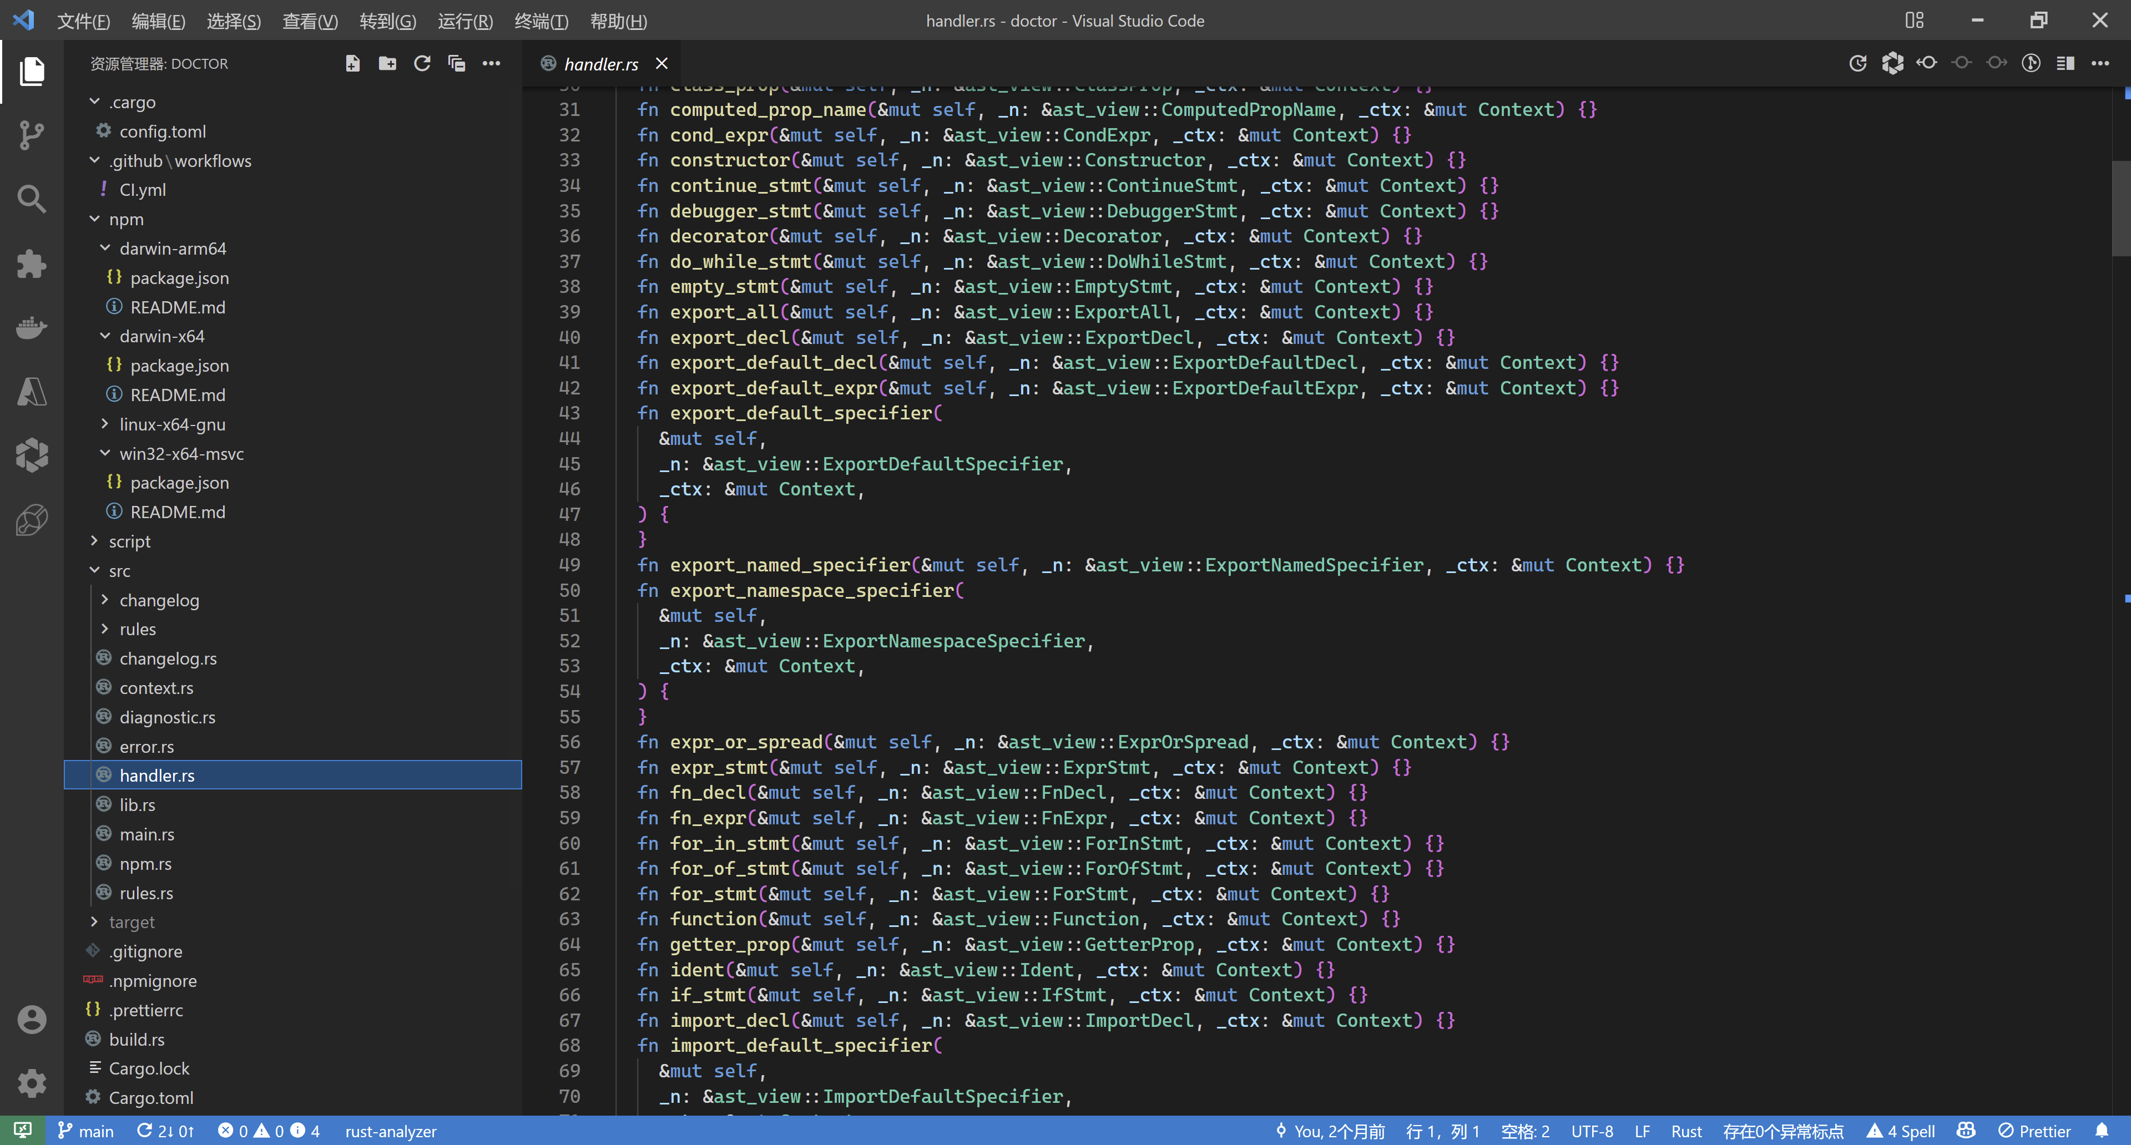Open main.rs in the file tree
2131x1145 pixels.
[147, 834]
